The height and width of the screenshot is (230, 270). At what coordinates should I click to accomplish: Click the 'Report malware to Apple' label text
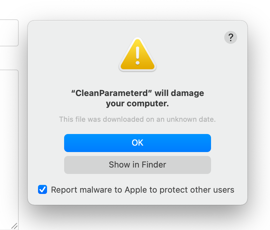click(142, 190)
